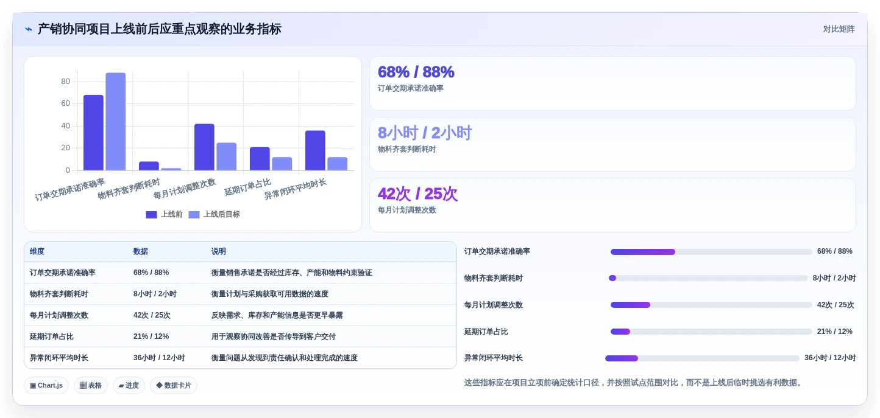
Task: Click the 上线前 bar for 订单交期承诺准确率
Action: [x=93, y=133]
